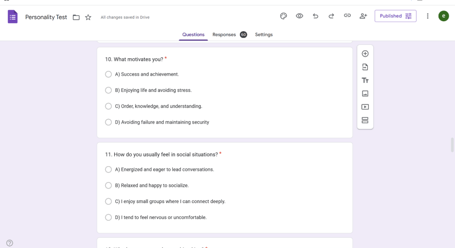Import questions using sidebar icon

coord(365,67)
